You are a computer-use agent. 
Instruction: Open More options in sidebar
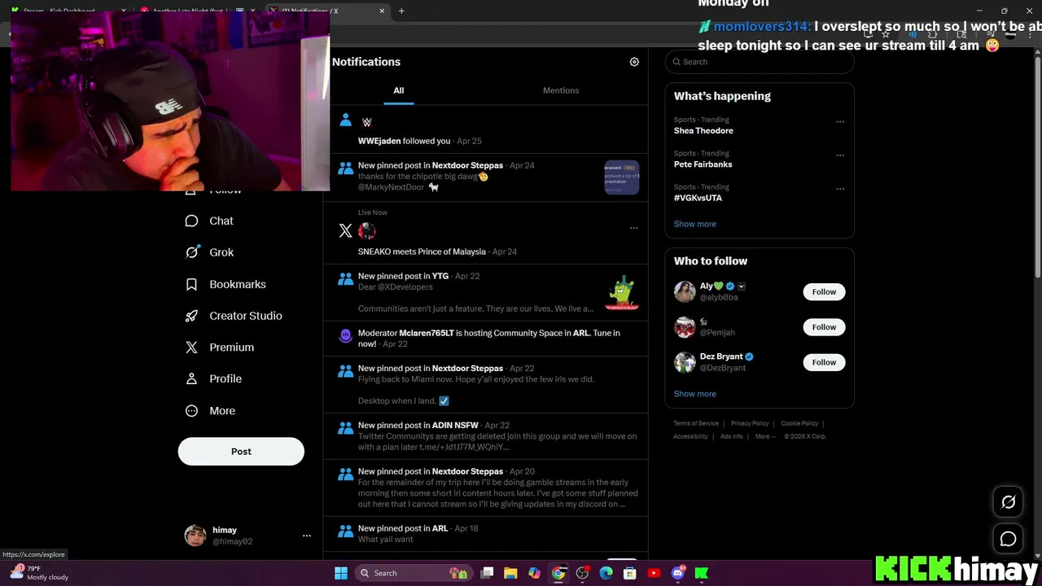(211, 411)
